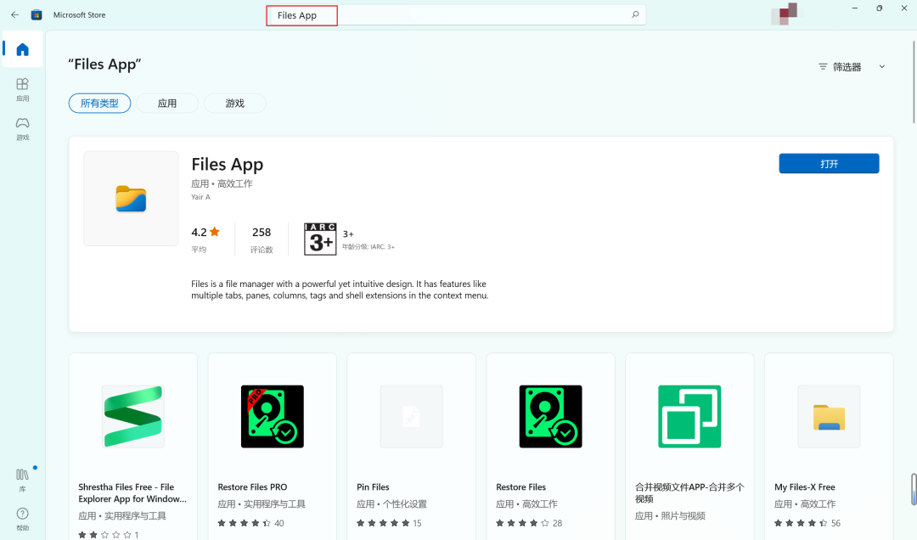
Task: Restore down the Microsoft Store window
Action: (x=879, y=8)
